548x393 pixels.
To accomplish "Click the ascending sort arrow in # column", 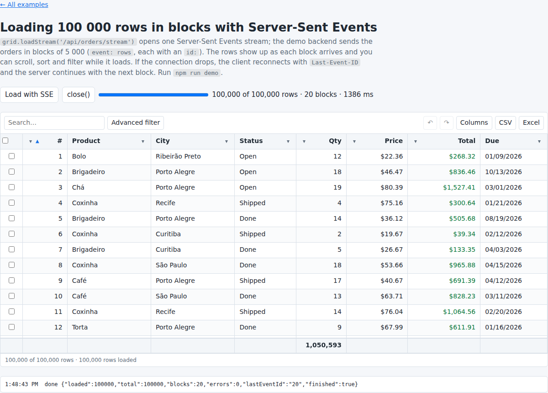I will 37,141.
